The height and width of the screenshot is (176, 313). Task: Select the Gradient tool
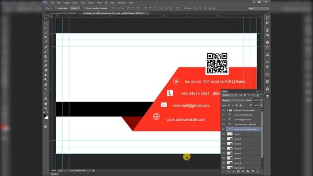[x=45, y=70]
